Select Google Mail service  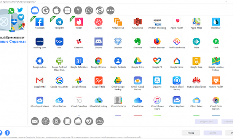pyautogui.click(x=40, y=81)
